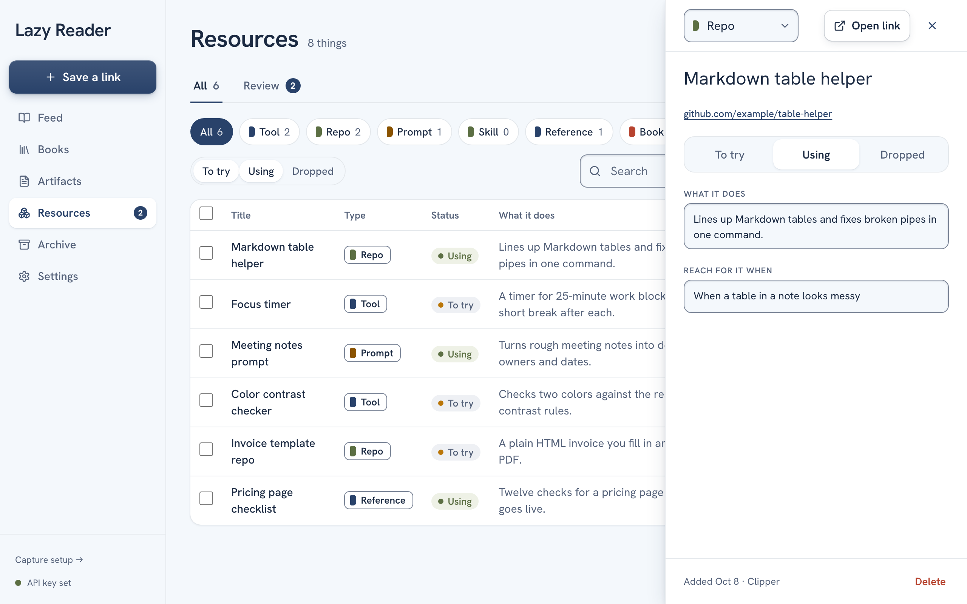Toggle the Using status filter above table
967x604 pixels.
(x=261, y=171)
